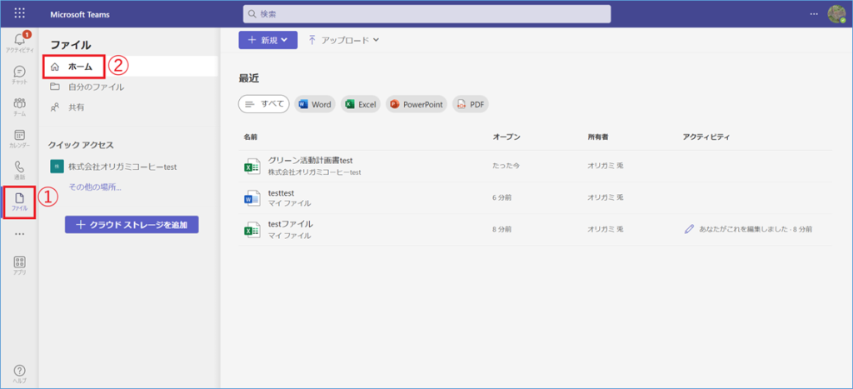Open the Help icon at bottom
This screenshot has height=389, width=853.
(x=19, y=372)
